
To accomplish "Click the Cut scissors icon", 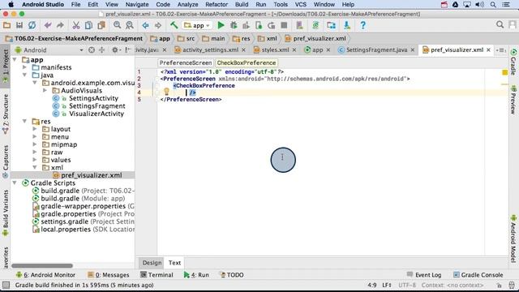I will point(76,25).
